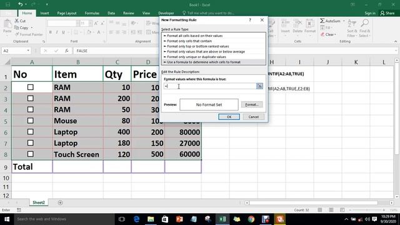Click the Search the web and Windows box

point(64,219)
